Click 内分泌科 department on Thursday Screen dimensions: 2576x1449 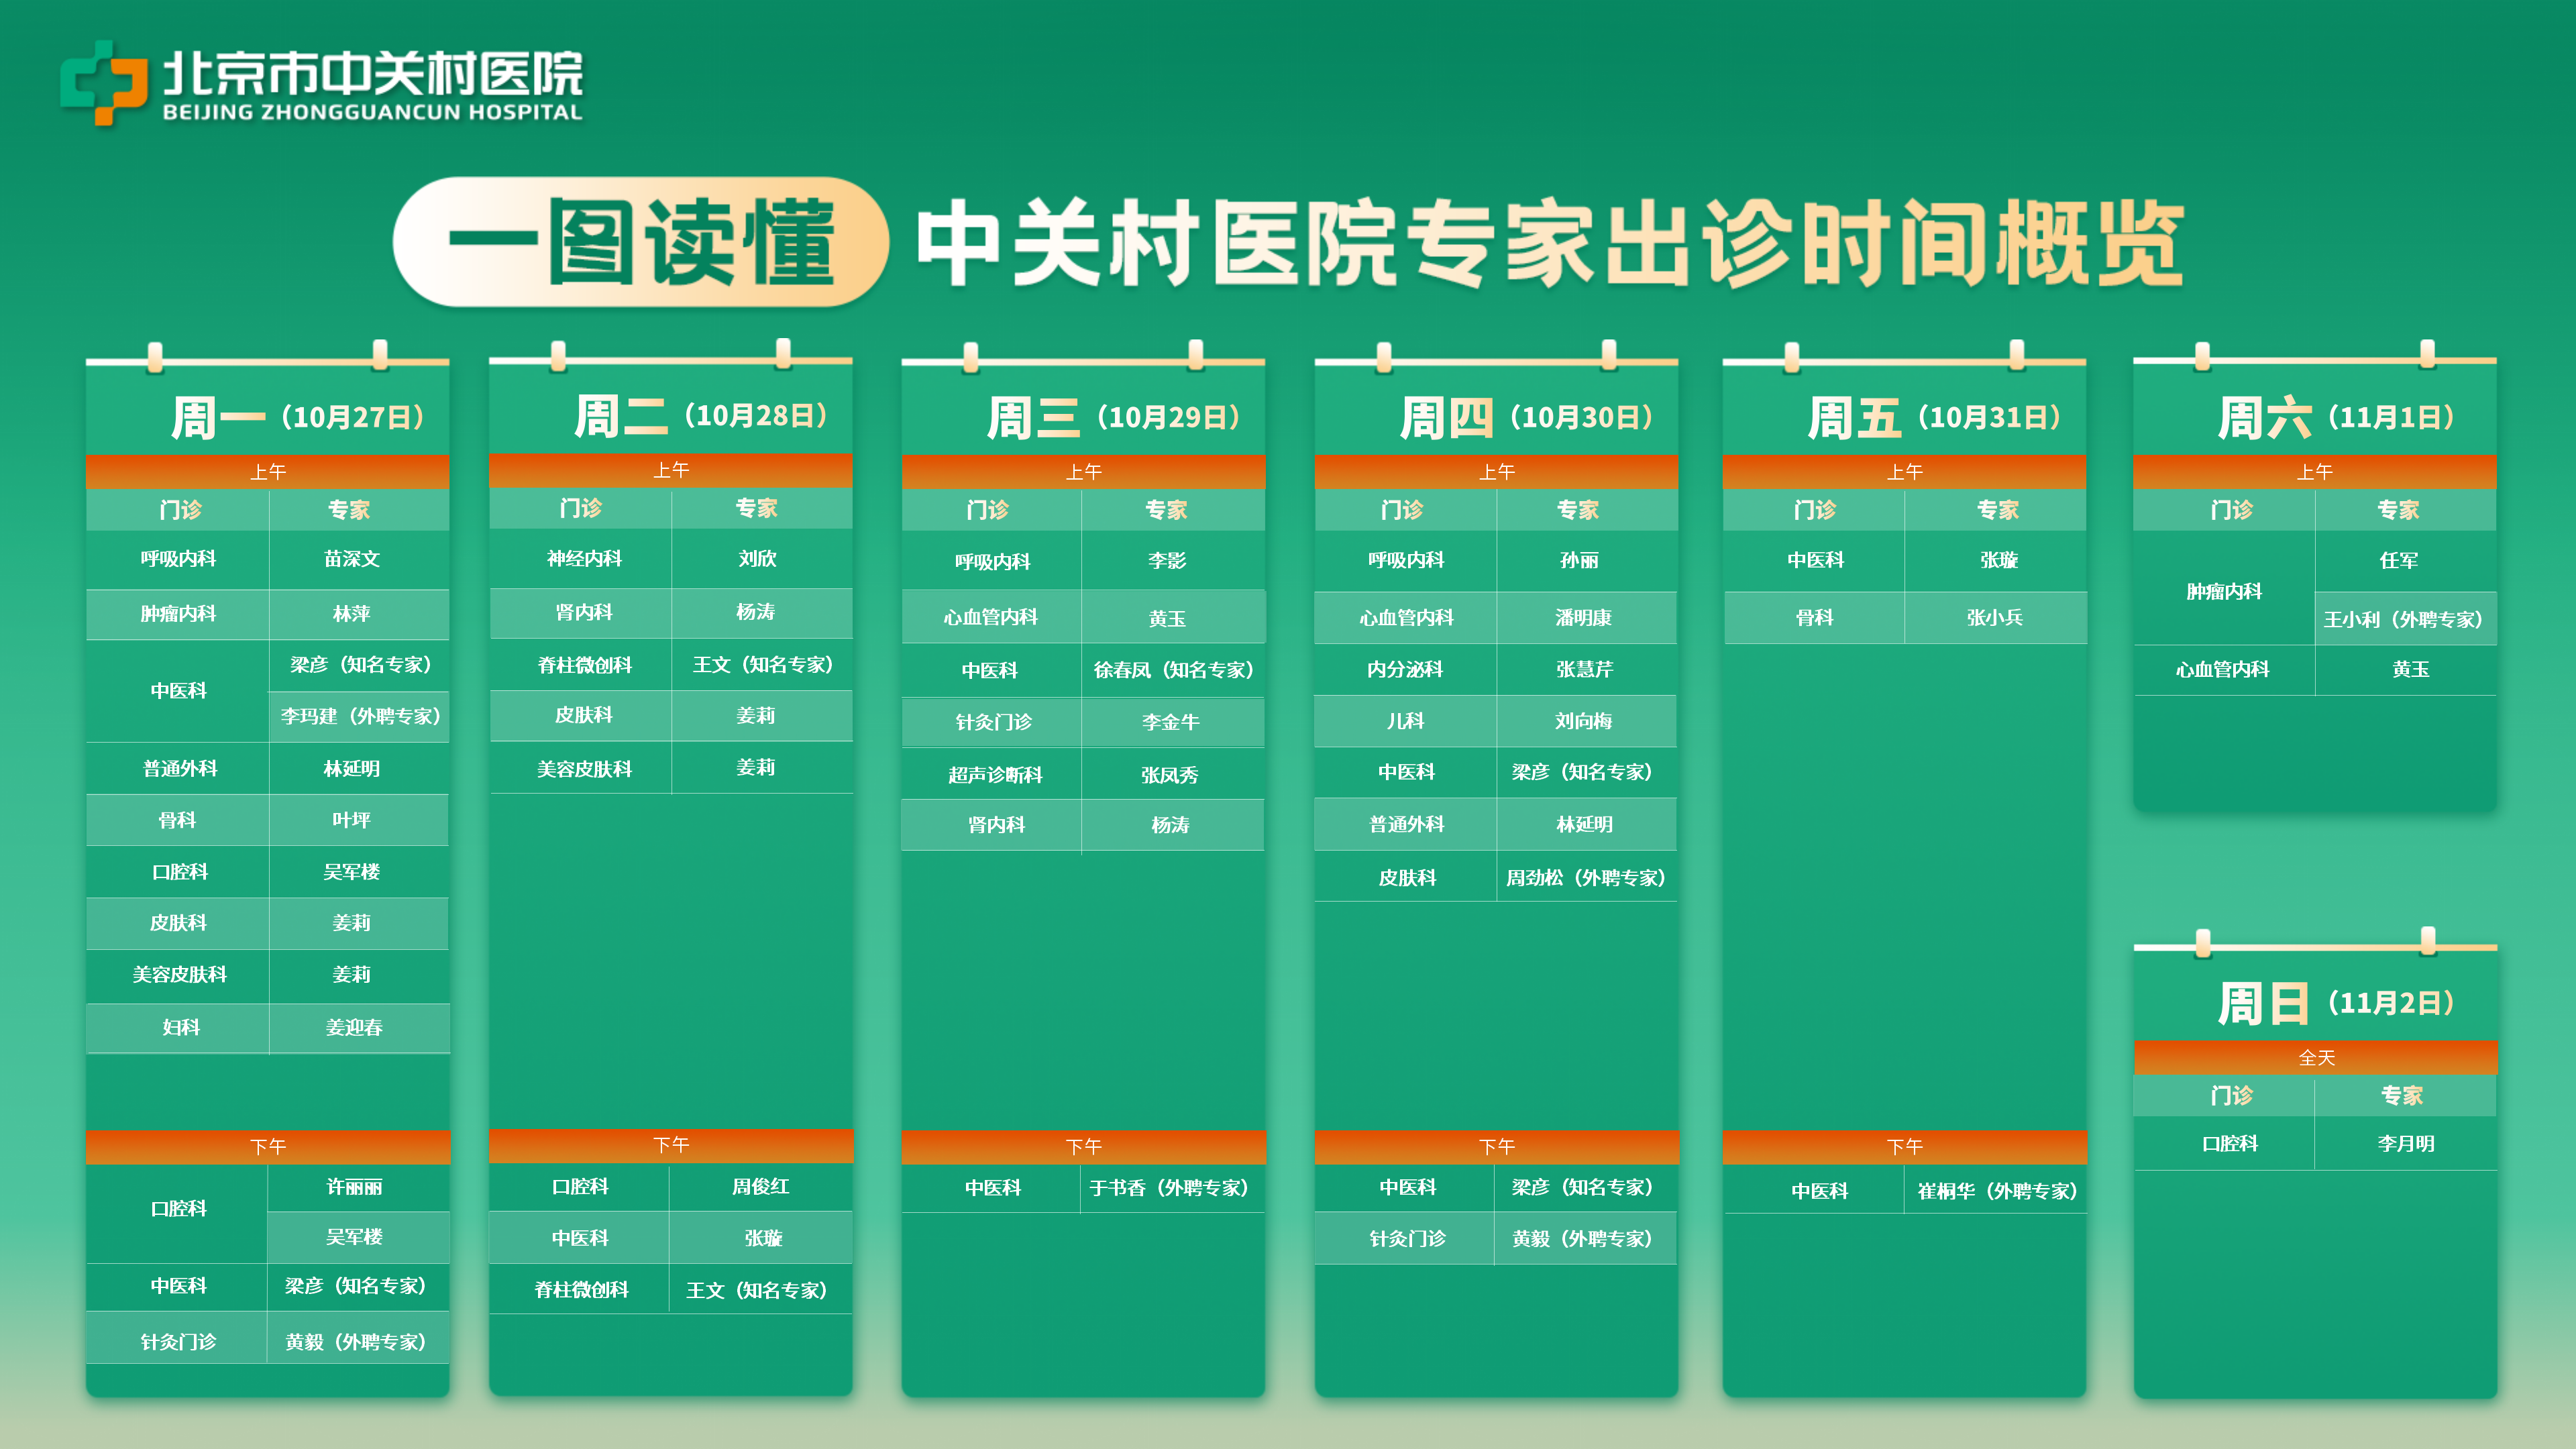tap(1405, 669)
